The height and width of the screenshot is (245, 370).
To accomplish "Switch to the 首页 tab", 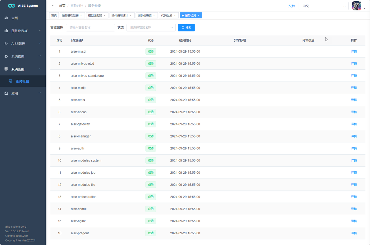I will (x=54, y=16).
